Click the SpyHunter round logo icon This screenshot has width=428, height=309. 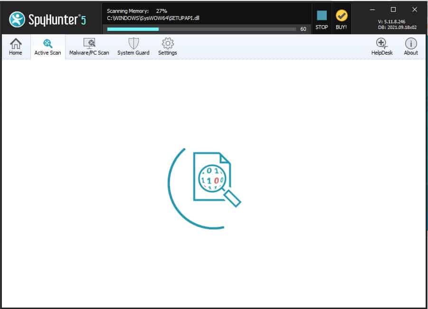click(x=18, y=19)
